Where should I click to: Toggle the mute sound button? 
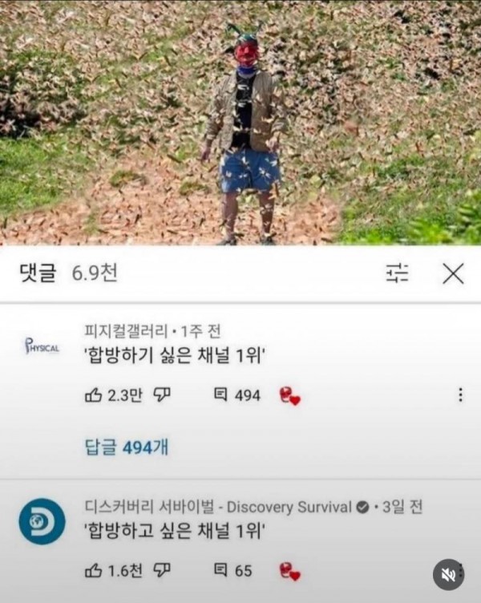(x=448, y=575)
